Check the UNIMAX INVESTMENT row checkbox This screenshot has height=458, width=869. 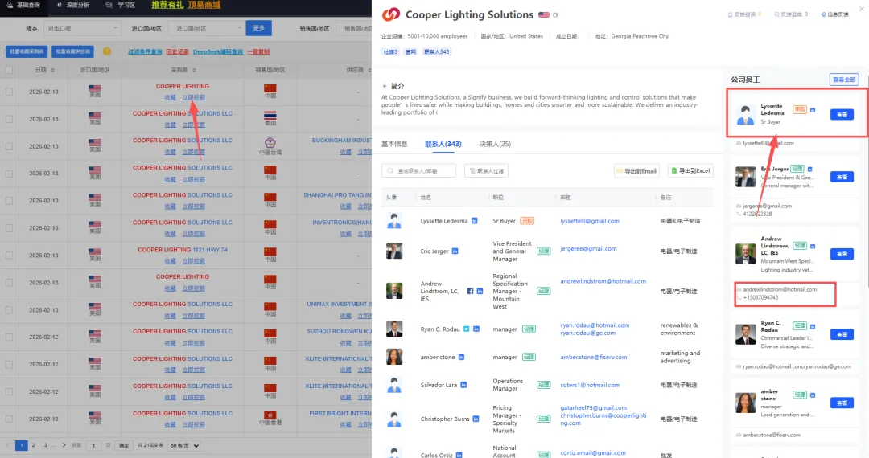click(9, 310)
